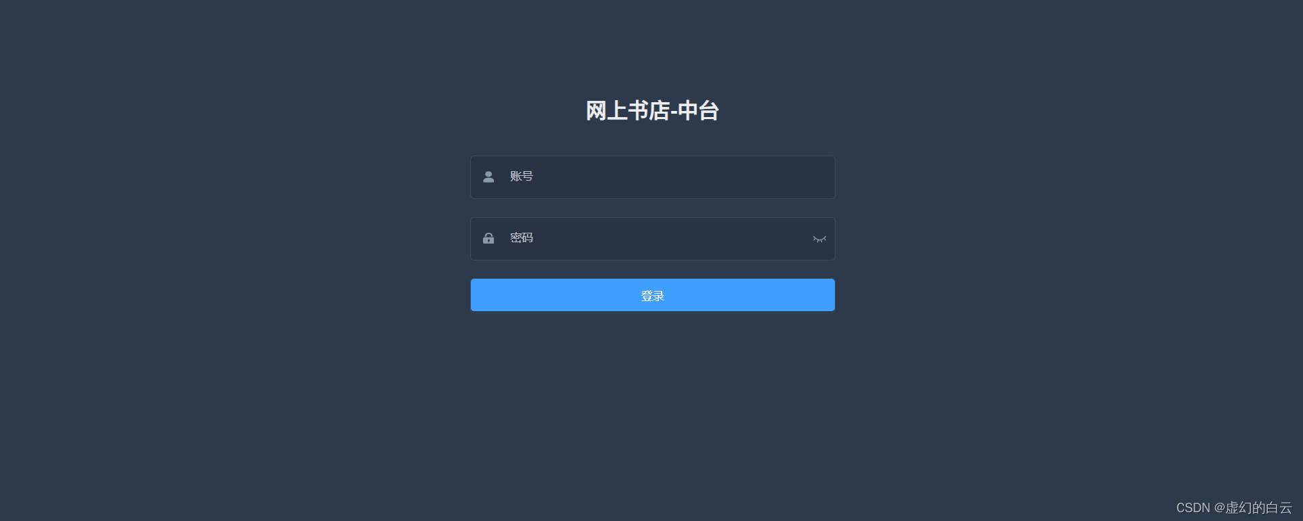Click the 登录 label on the login button

tap(653, 296)
